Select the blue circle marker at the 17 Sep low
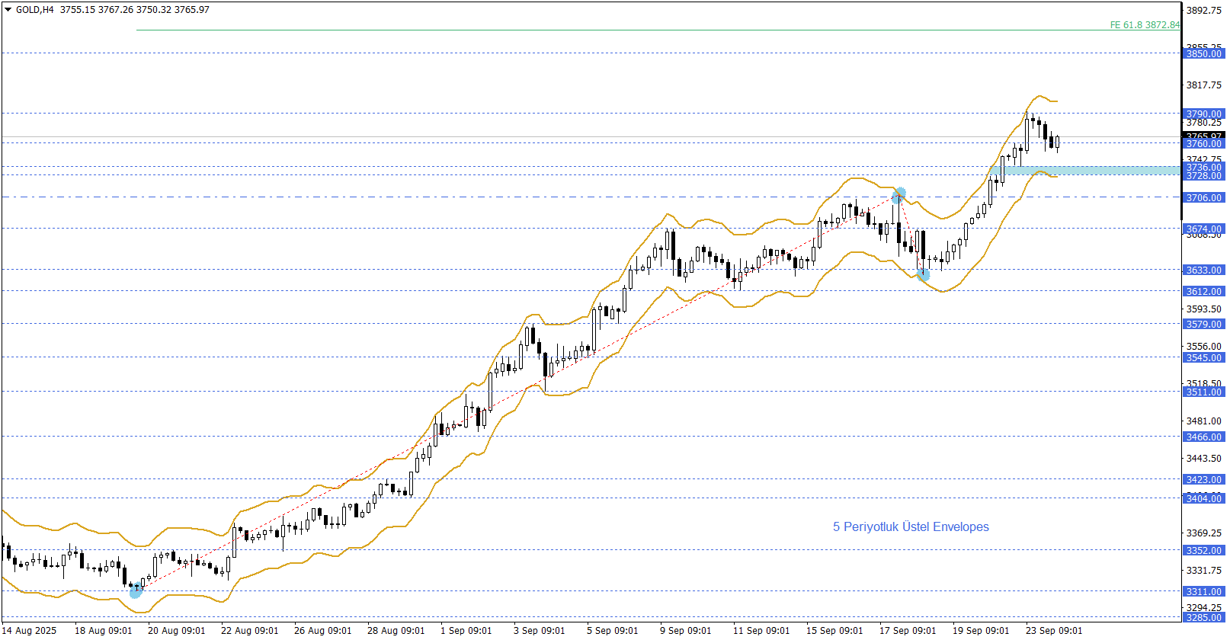 point(923,274)
